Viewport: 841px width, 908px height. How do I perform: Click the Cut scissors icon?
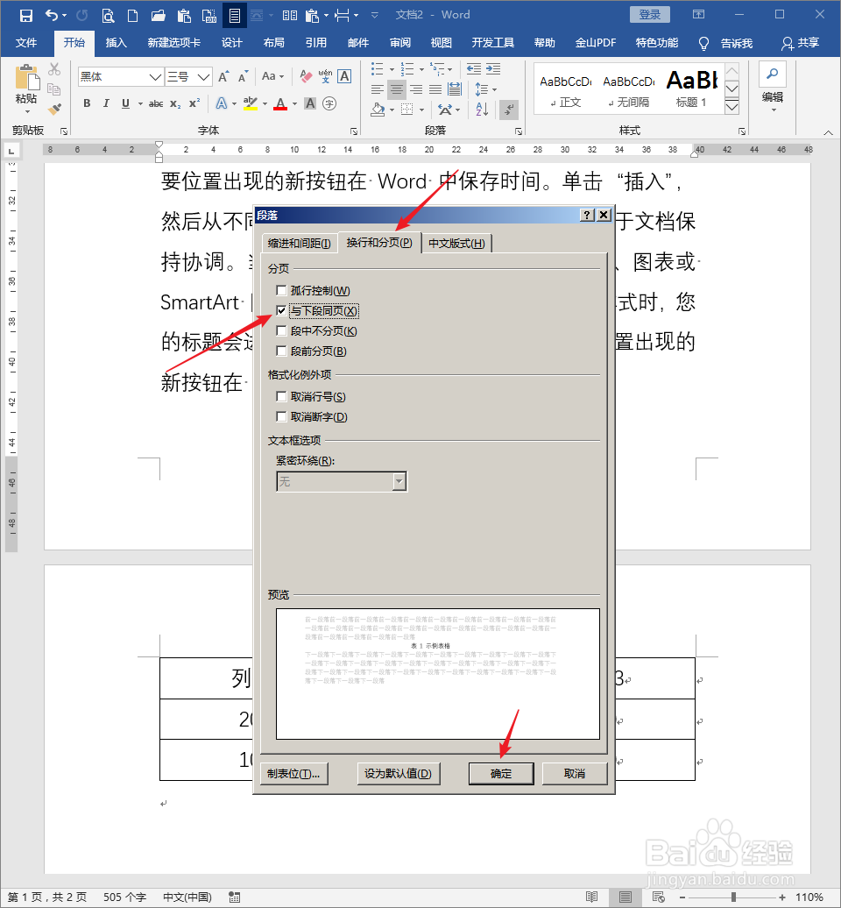pos(54,69)
